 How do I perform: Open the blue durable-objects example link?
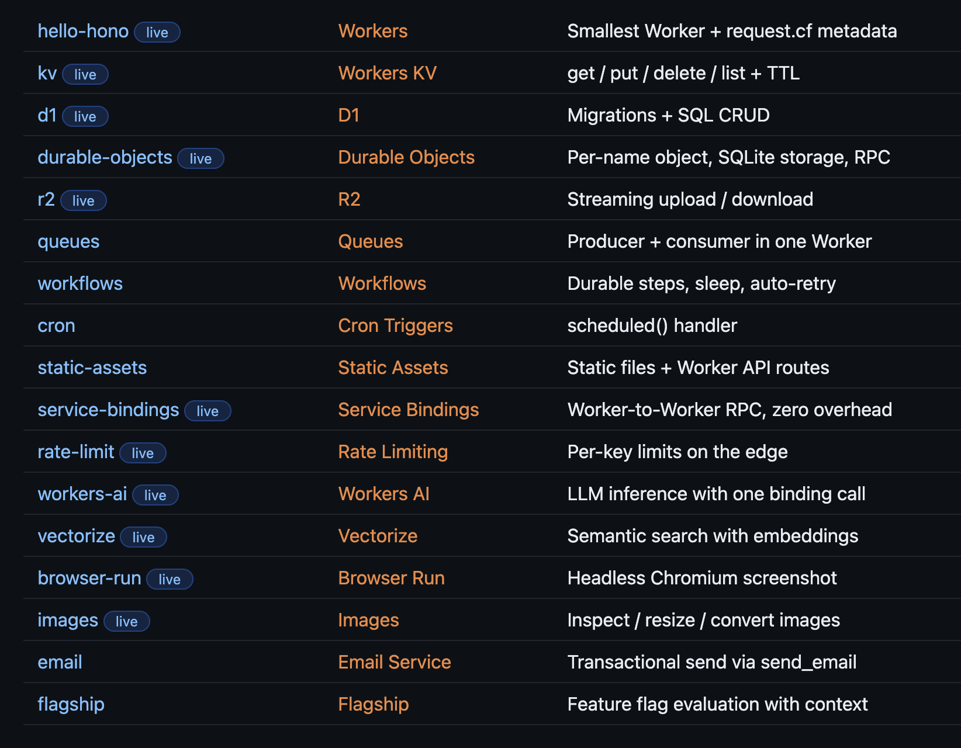[x=105, y=157]
